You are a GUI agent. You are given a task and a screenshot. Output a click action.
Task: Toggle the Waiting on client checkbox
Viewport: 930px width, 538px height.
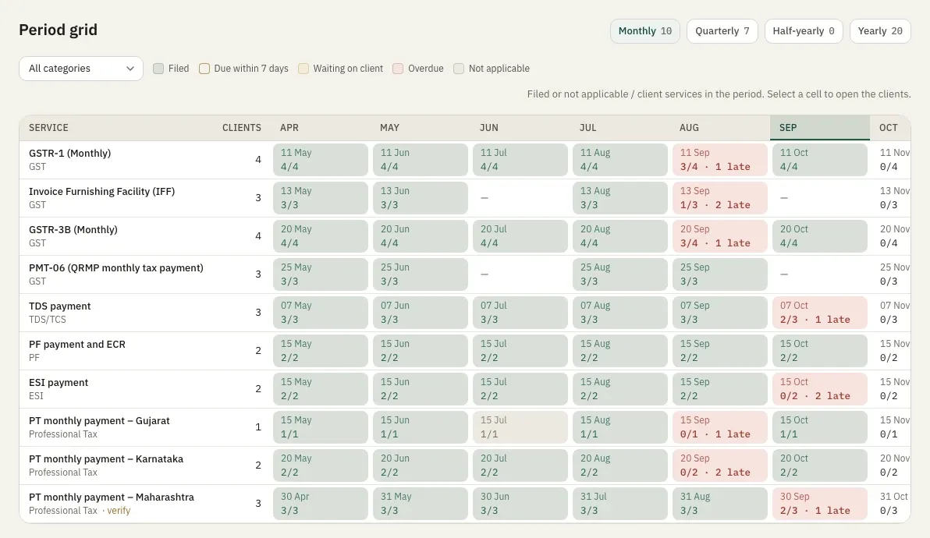[303, 69]
